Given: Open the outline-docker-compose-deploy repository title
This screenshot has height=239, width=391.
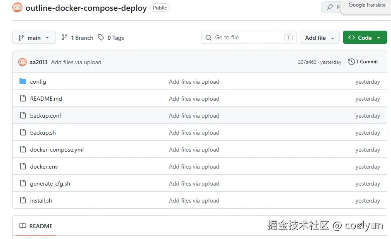Looking at the screenshot, I should point(86,8).
